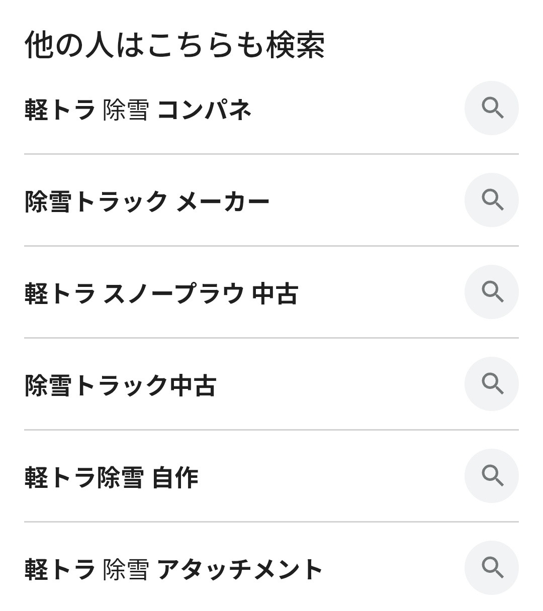Viewport: 543px width, 611px height.
Task: Select the 除雪トラック メーカー related search
Action: pos(147,201)
